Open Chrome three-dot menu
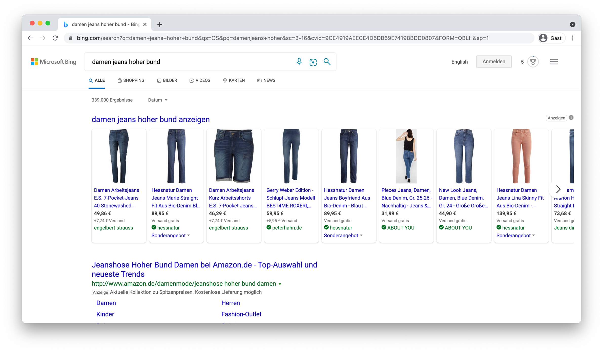The image size is (603, 352). pos(573,38)
